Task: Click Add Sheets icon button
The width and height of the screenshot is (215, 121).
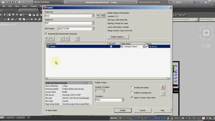Action: click(x=47, y=39)
